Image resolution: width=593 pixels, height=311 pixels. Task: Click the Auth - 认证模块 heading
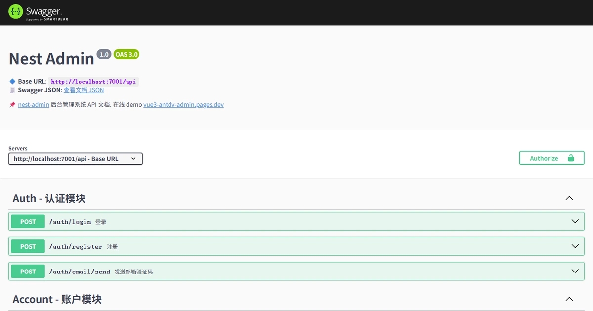click(49, 198)
